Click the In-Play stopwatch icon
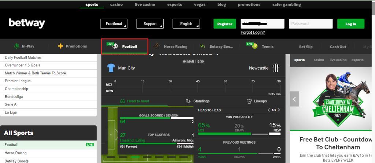 [x=16, y=46]
